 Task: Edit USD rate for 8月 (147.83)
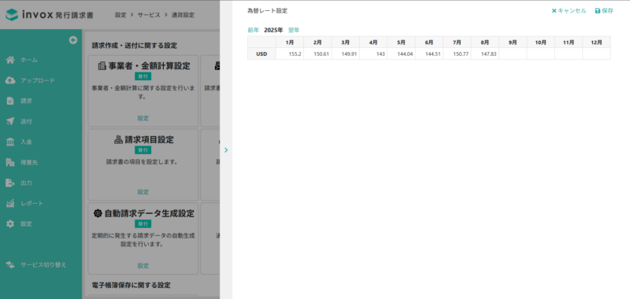coord(485,54)
